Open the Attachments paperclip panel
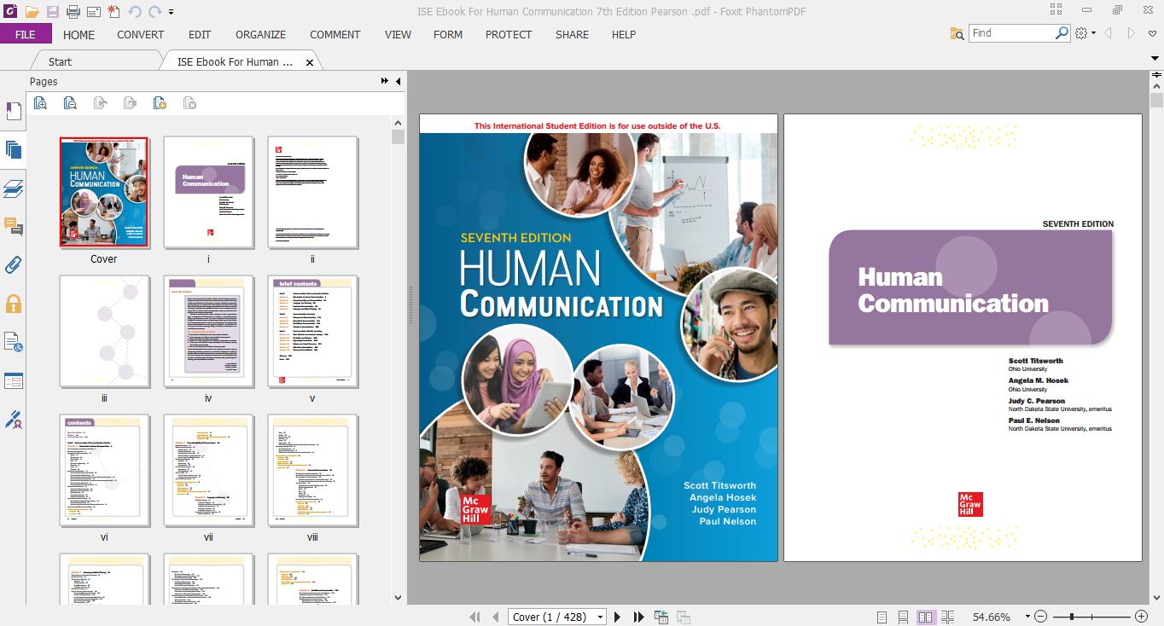 [14, 264]
